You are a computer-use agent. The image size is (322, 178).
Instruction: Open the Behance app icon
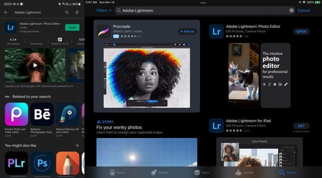pos(42,114)
